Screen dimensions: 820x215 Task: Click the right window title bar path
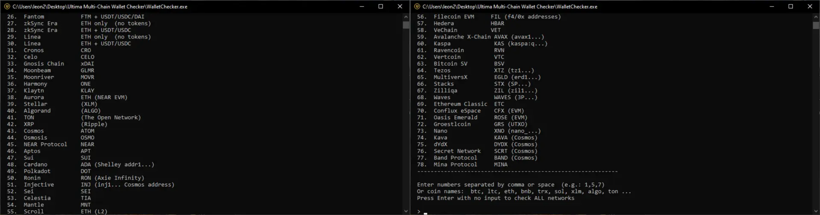(x=510, y=6)
